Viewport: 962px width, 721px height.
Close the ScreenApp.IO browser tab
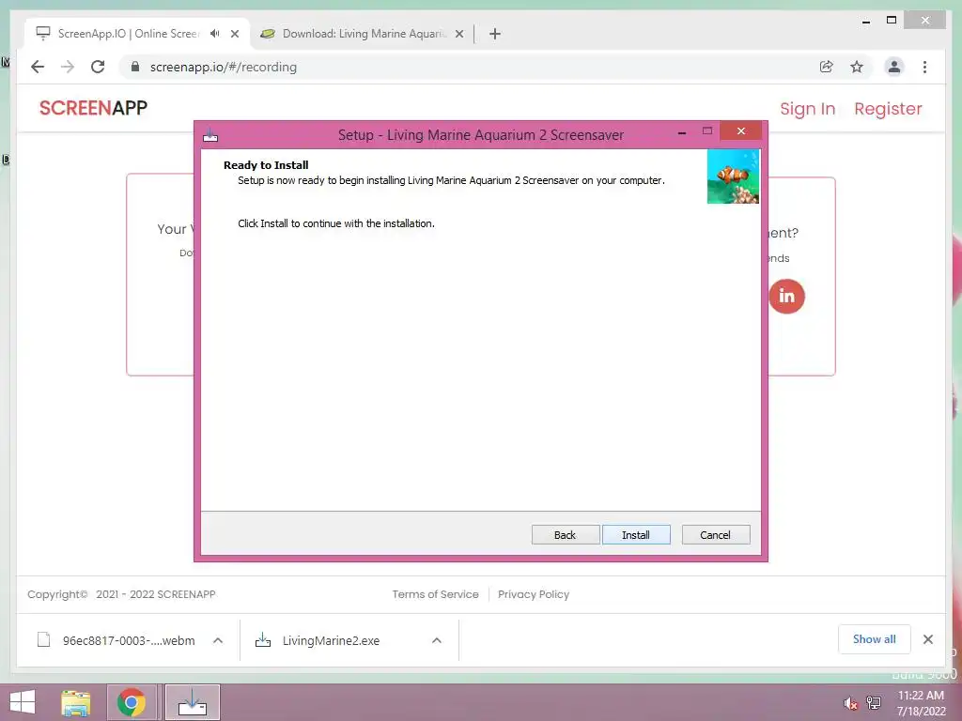point(234,34)
